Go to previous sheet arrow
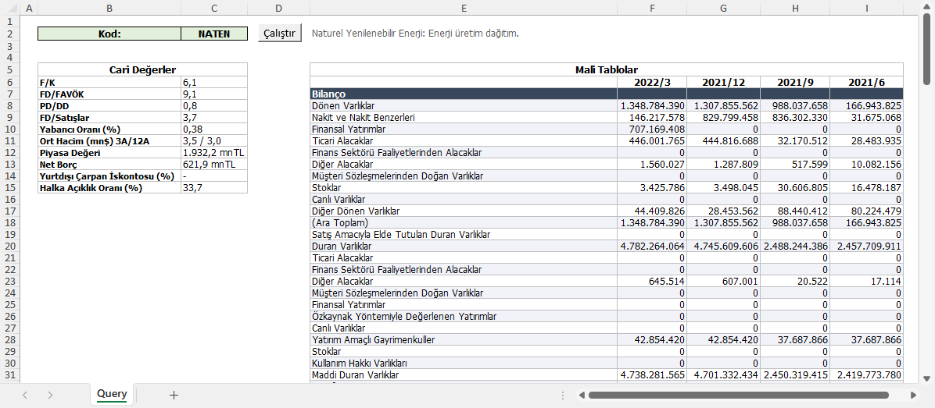 pyautogui.click(x=24, y=395)
